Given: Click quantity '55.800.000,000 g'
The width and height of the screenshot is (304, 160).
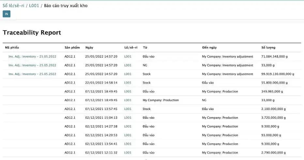Looking at the screenshot, I should [274, 83].
